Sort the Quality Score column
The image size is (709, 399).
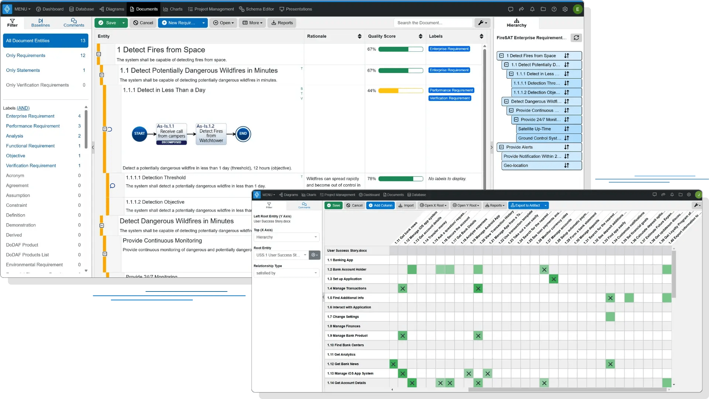pos(420,36)
